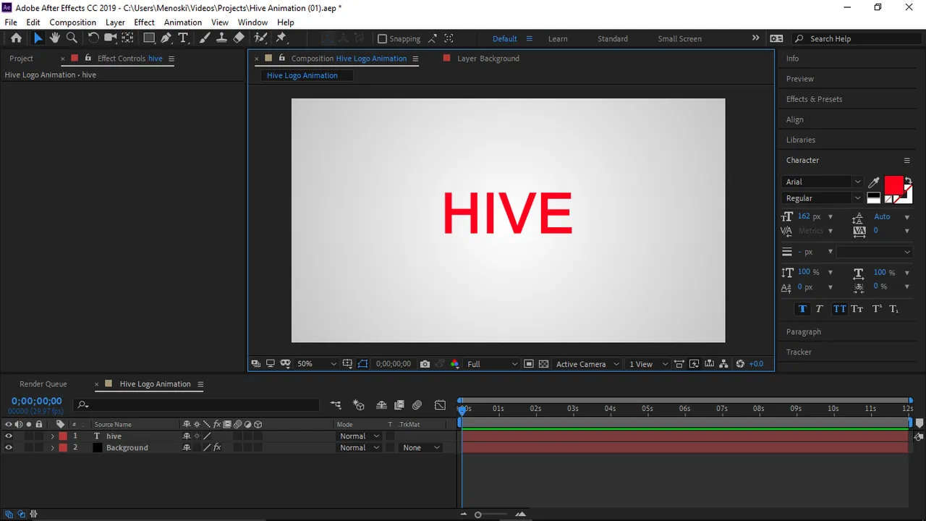Select the Hand tool
The image size is (926, 521).
coord(55,38)
